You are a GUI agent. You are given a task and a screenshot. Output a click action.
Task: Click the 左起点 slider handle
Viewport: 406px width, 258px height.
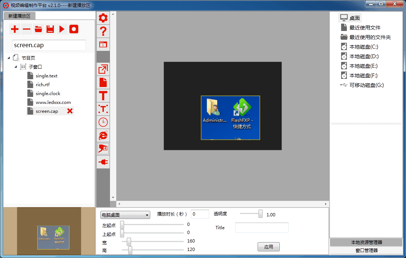tap(122, 225)
